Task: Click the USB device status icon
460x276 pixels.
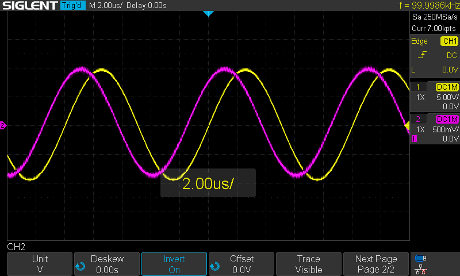Action: (421, 258)
